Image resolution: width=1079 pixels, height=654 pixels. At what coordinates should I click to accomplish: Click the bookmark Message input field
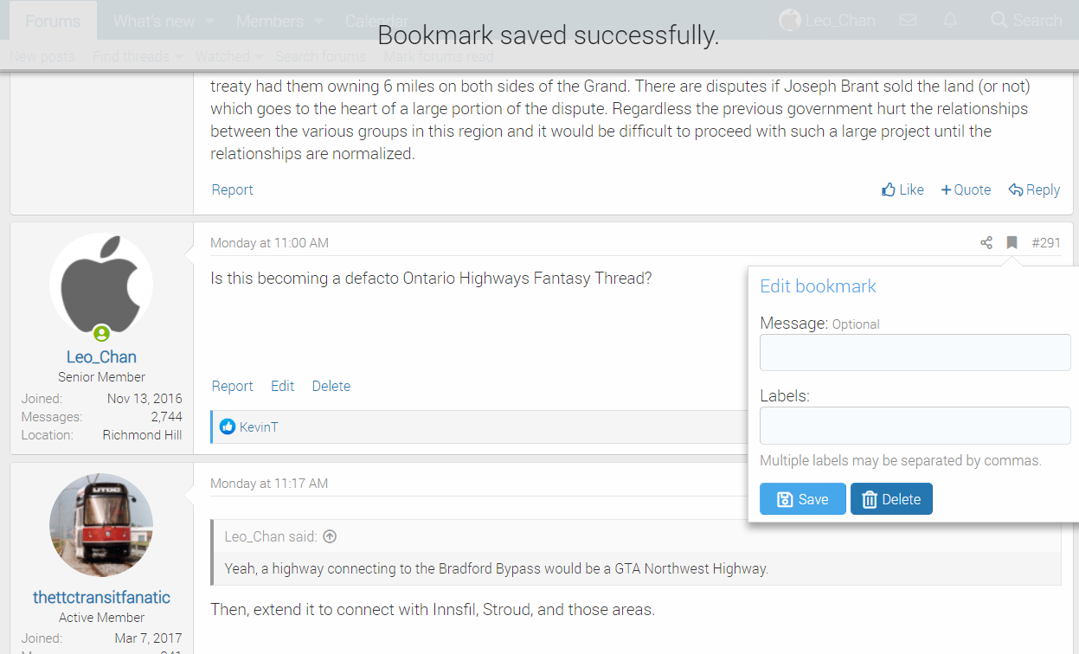click(x=915, y=353)
